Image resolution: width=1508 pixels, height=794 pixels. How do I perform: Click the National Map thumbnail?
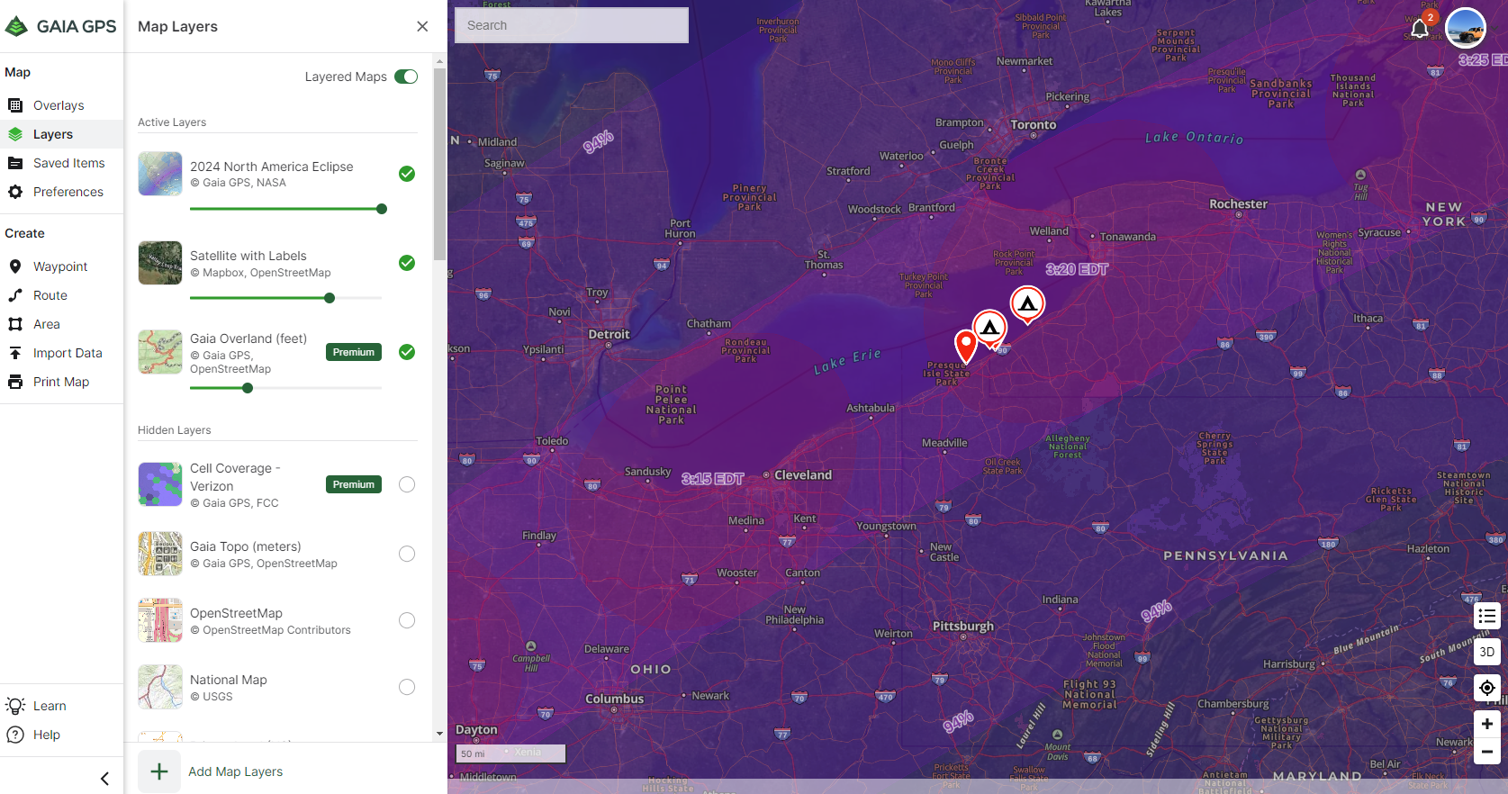(160, 687)
